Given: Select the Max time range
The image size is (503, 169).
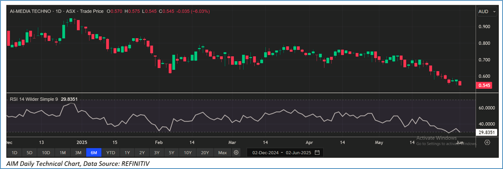Looking at the screenshot, I should [x=223, y=153].
